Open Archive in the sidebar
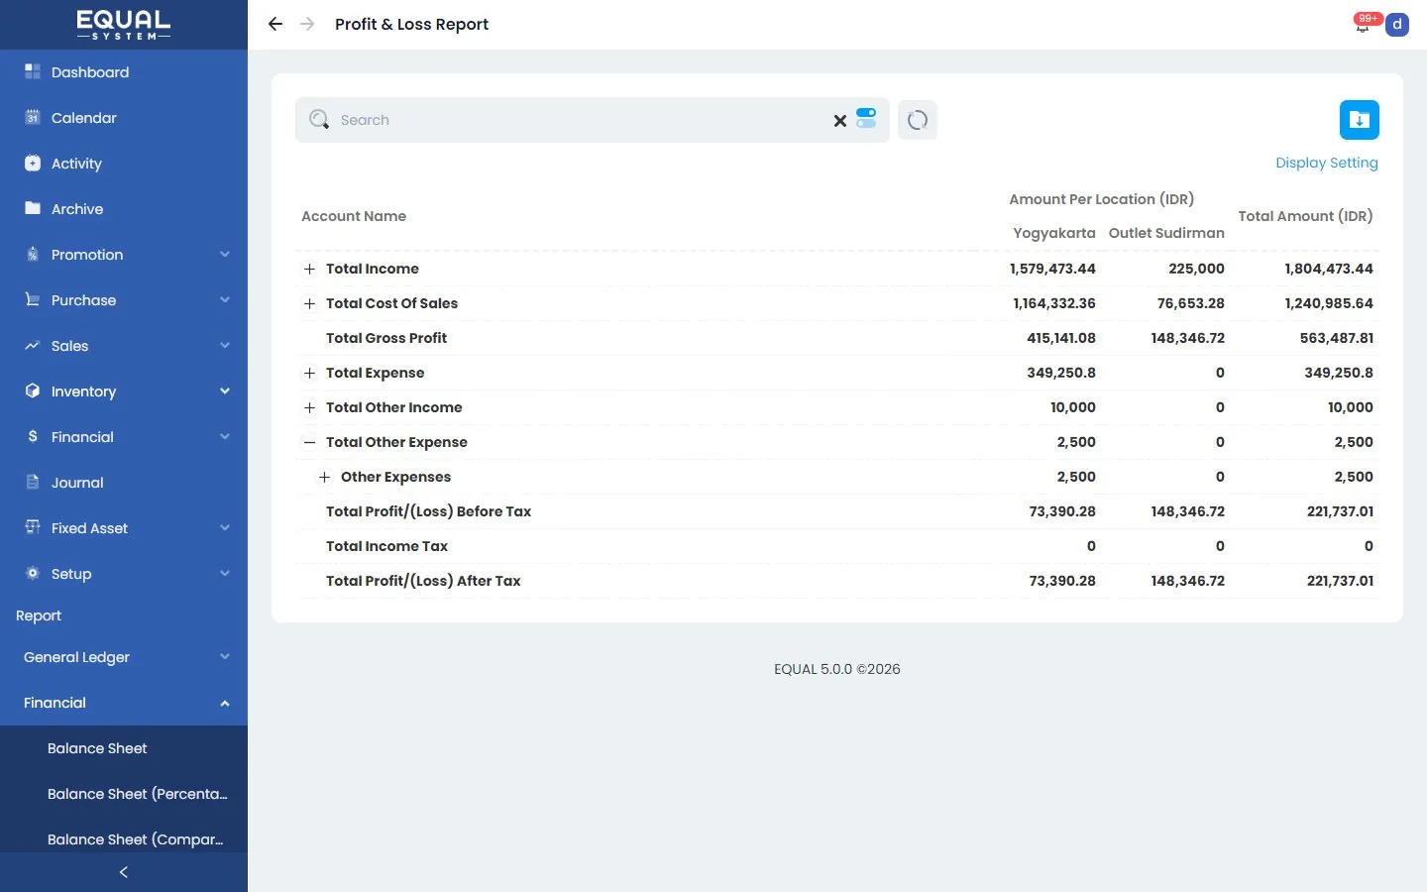Screen dimensions: 1427x892 pyautogui.click(x=124, y=209)
